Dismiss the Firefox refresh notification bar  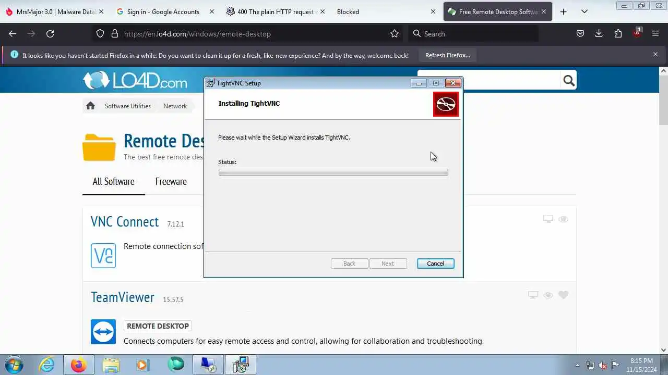click(x=655, y=54)
